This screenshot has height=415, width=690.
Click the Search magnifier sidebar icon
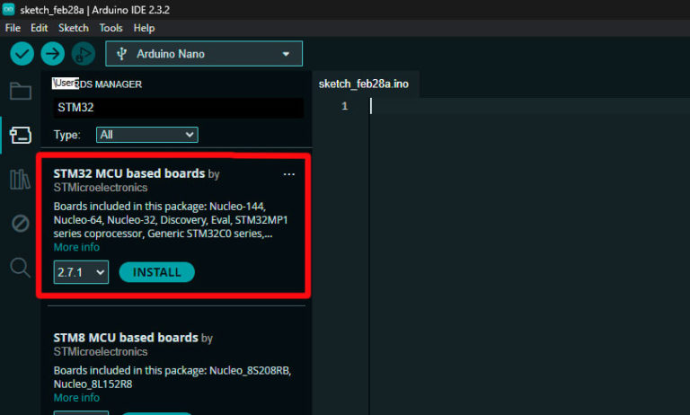click(20, 267)
